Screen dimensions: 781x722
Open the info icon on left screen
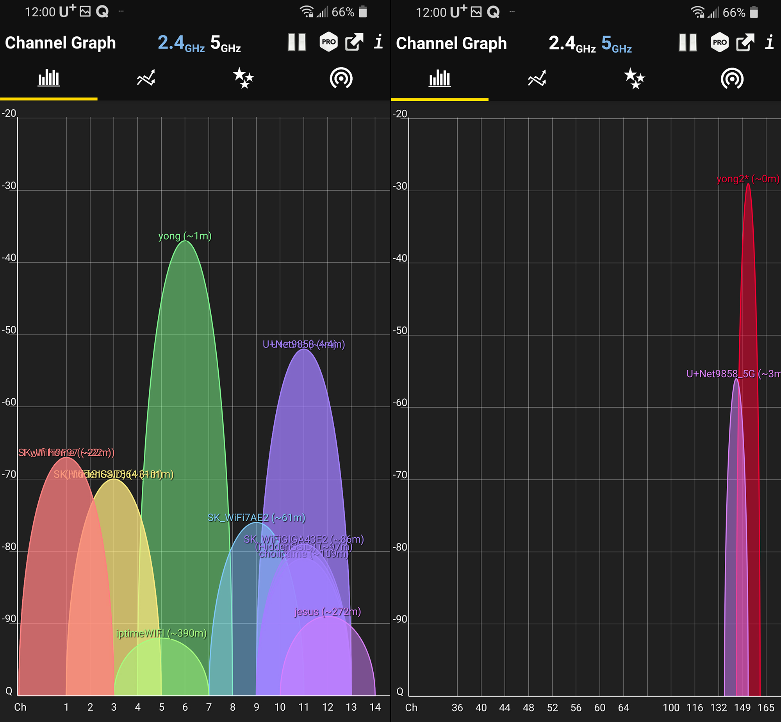(378, 42)
